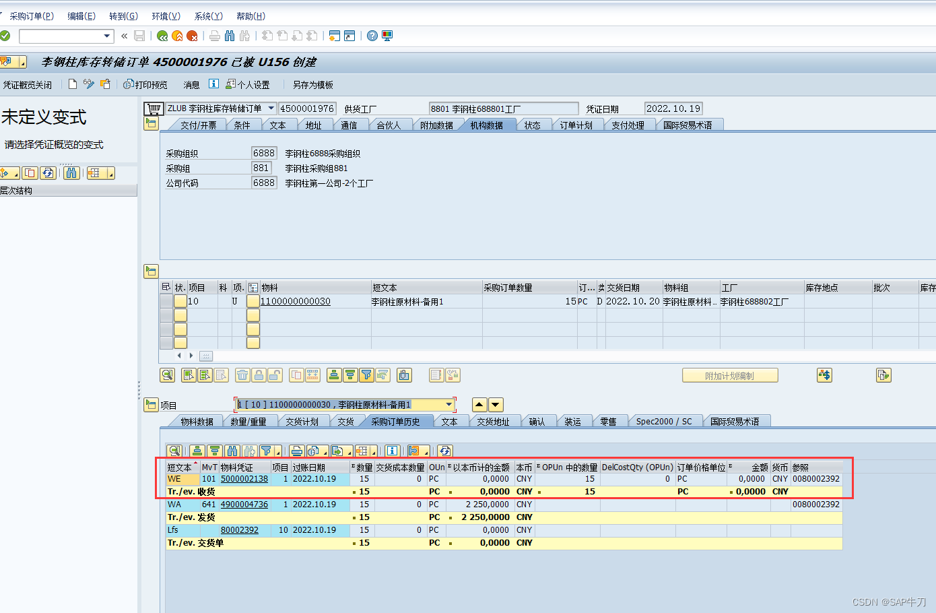
Task: Click the 凭证概览关闭 button
Action: [x=27, y=84]
